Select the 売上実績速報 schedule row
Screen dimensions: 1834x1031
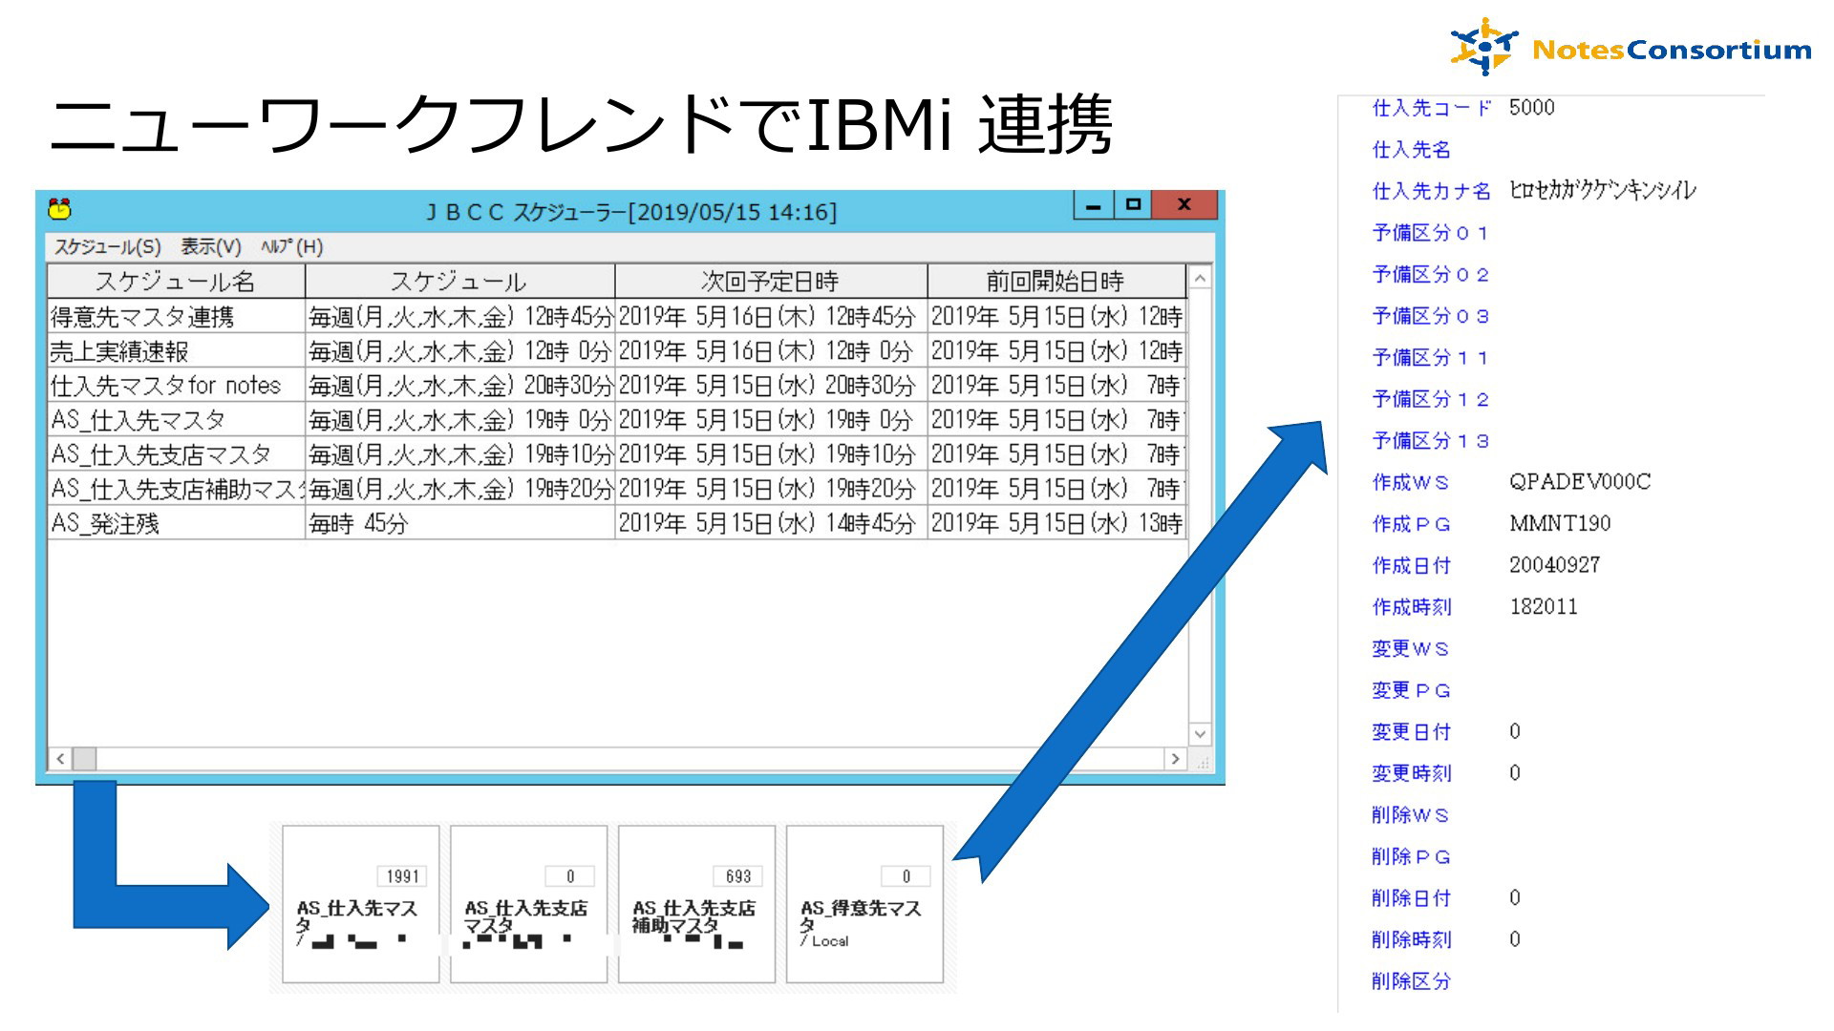616,351
